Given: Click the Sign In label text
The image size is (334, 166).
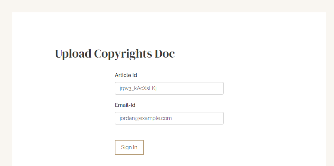Looking at the screenshot, I should tap(129, 147).
